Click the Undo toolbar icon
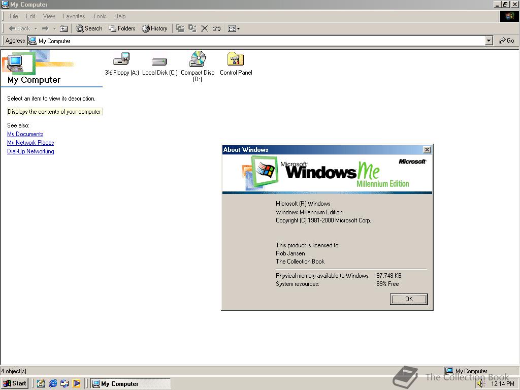Image resolution: width=520 pixels, height=390 pixels. [x=216, y=28]
